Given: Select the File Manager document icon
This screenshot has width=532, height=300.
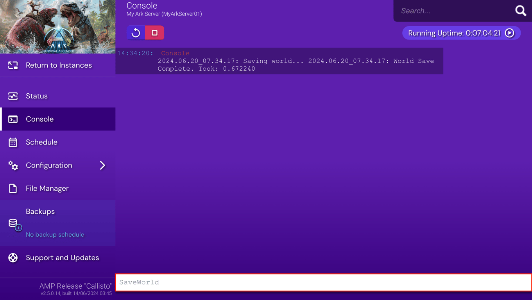Looking at the screenshot, I should point(13,188).
